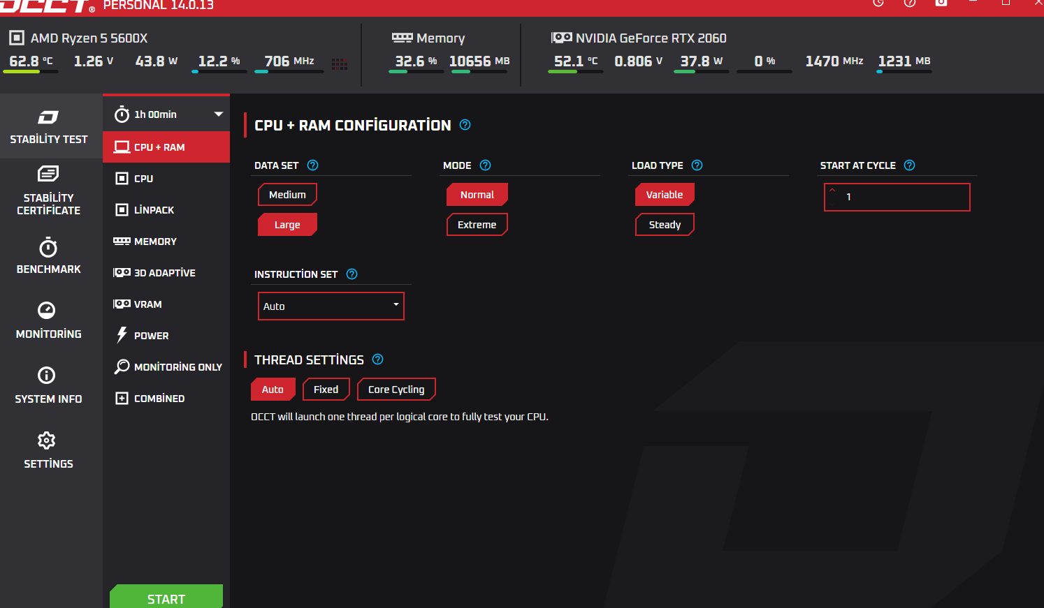Click the Data Set help icon
1044x608 pixels.
tap(313, 165)
